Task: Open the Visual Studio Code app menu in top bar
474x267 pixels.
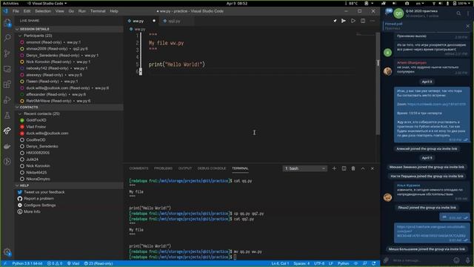Action: click(47, 3)
